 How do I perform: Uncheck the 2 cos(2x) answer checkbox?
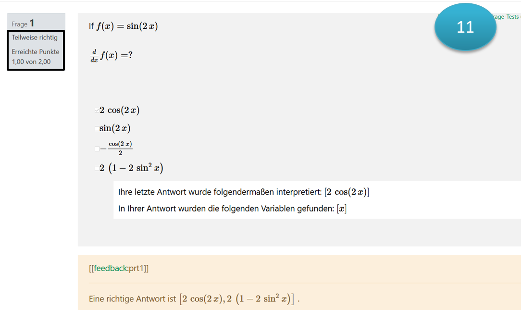tap(97, 111)
